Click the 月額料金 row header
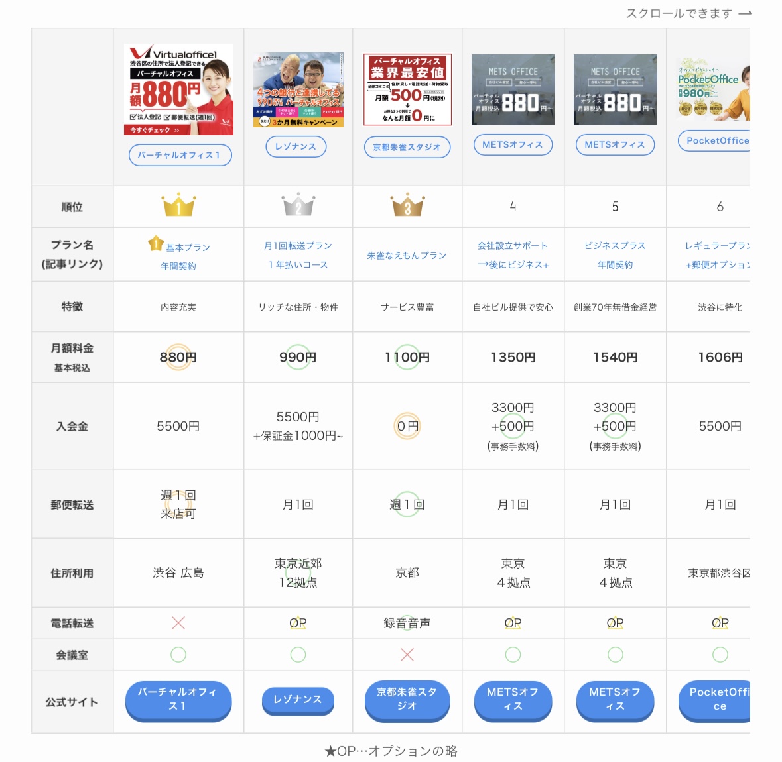Screen dimensions: 782x762 (x=72, y=357)
